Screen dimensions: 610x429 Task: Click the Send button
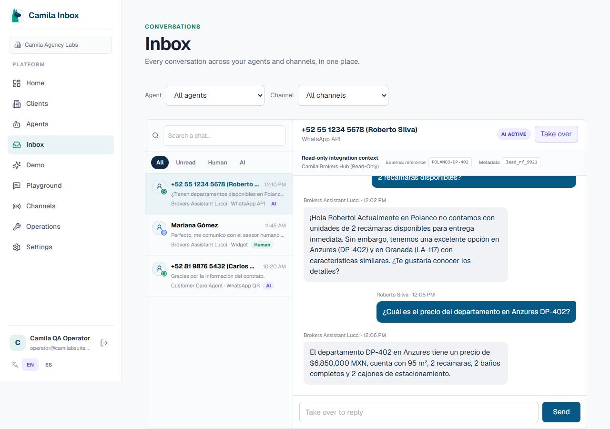click(x=561, y=412)
